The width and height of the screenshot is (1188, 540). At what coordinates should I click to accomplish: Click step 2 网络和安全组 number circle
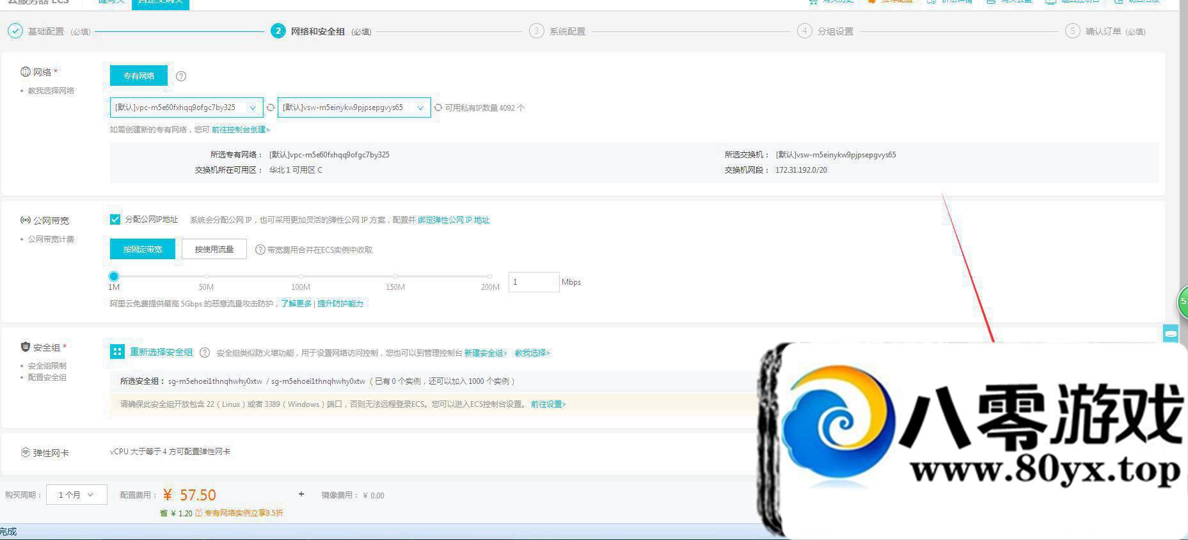click(x=278, y=31)
